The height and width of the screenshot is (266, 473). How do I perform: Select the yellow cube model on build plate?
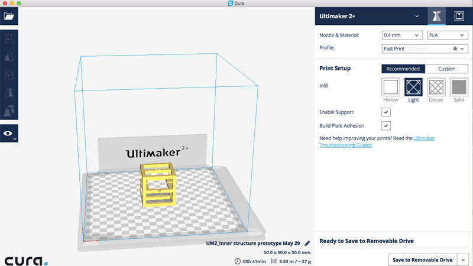coord(158,184)
